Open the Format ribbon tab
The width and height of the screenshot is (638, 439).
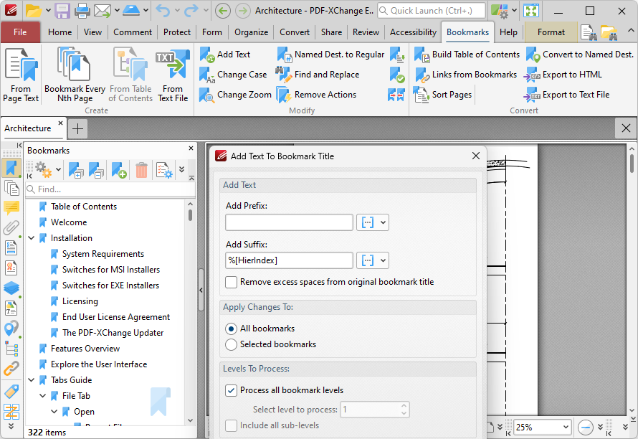click(551, 32)
